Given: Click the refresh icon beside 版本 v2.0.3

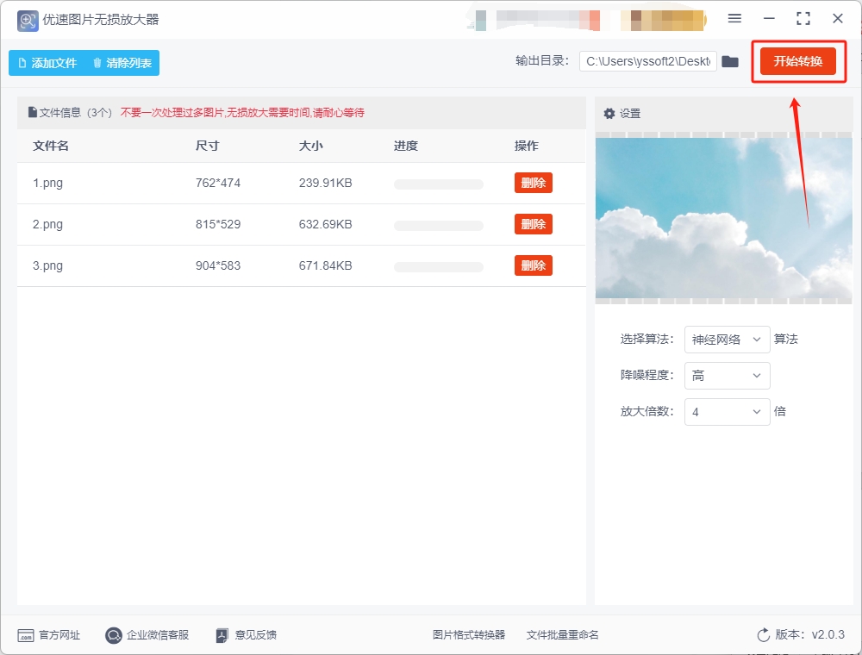Looking at the screenshot, I should coord(762,634).
